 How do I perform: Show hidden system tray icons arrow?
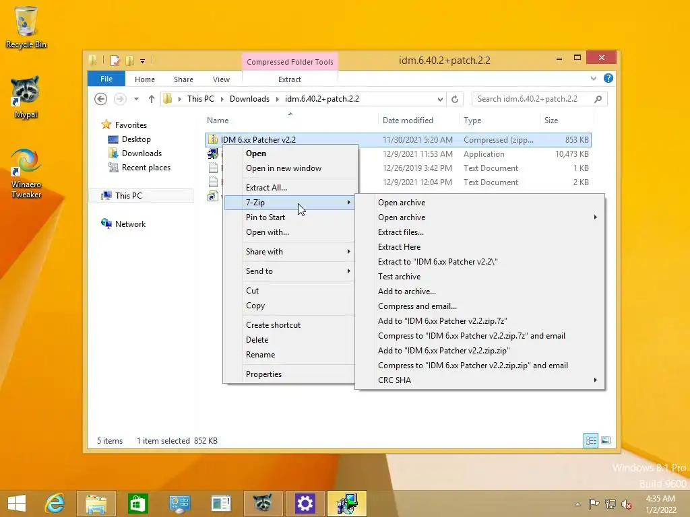point(577,504)
